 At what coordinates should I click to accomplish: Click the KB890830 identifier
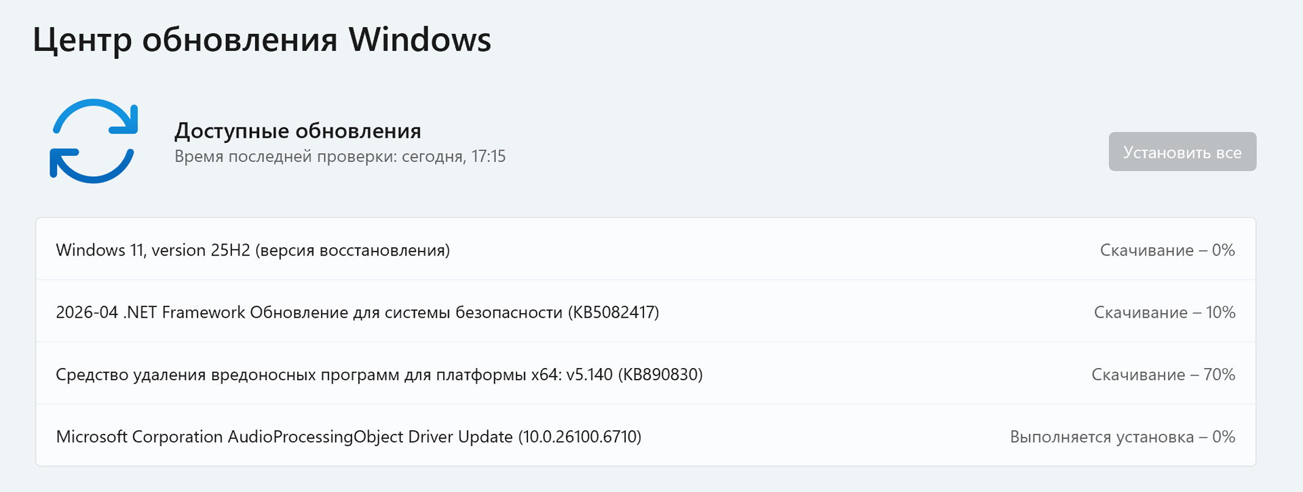pos(660,375)
